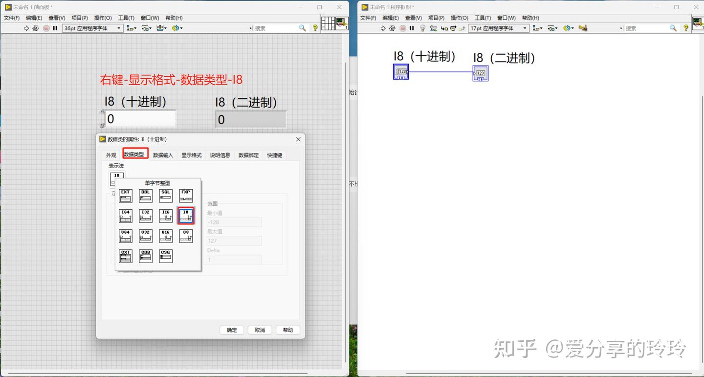
Task: Pause execution with the Pause toggle
Action: [411, 28]
